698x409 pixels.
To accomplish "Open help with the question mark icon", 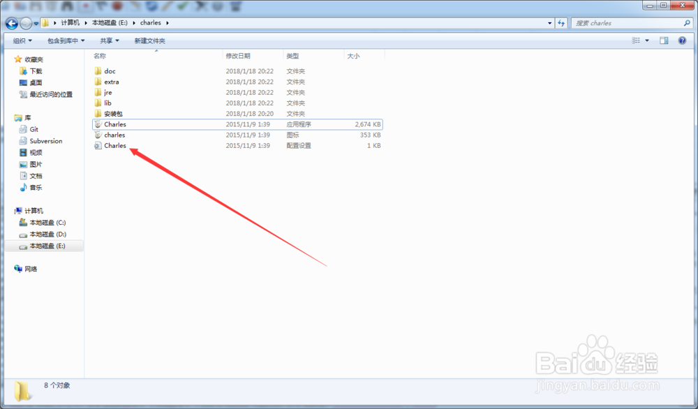I will [682, 40].
